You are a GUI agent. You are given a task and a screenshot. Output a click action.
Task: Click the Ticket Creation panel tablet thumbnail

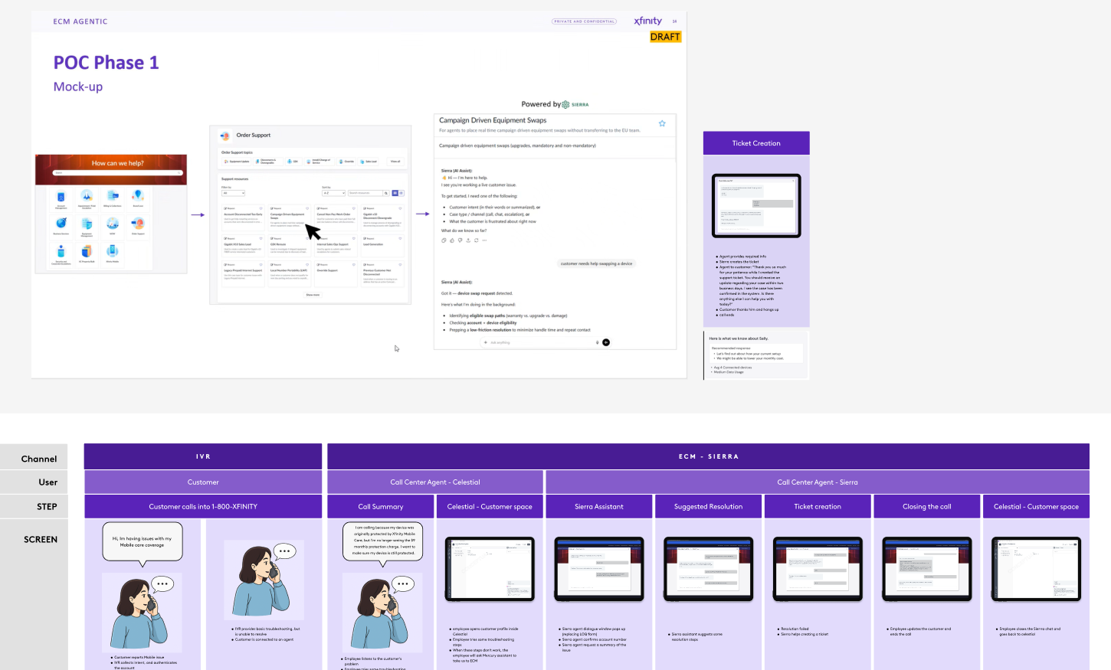click(x=756, y=206)
